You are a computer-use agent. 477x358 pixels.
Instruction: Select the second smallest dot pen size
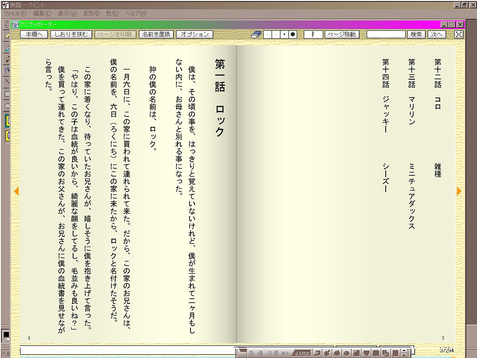[x=276, y=34]
